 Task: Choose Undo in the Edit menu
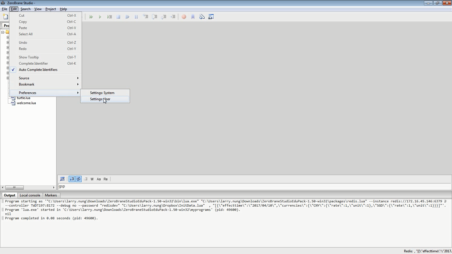(x=46, y=43)
